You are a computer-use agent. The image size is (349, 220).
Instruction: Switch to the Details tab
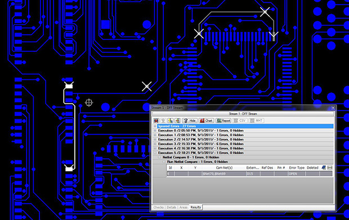pos(171,207)
